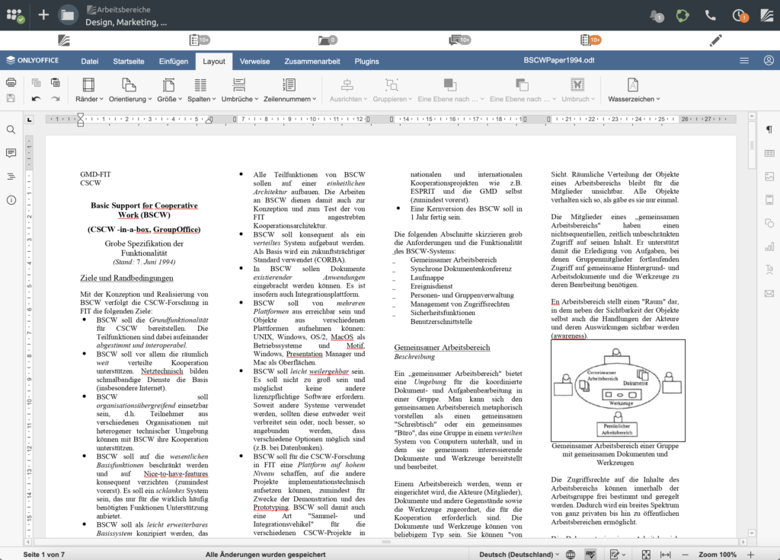The height and width of the screenshot is (560, 780).
Task: Open the Zusammenarbeit tab
Action: click(313, 61)
